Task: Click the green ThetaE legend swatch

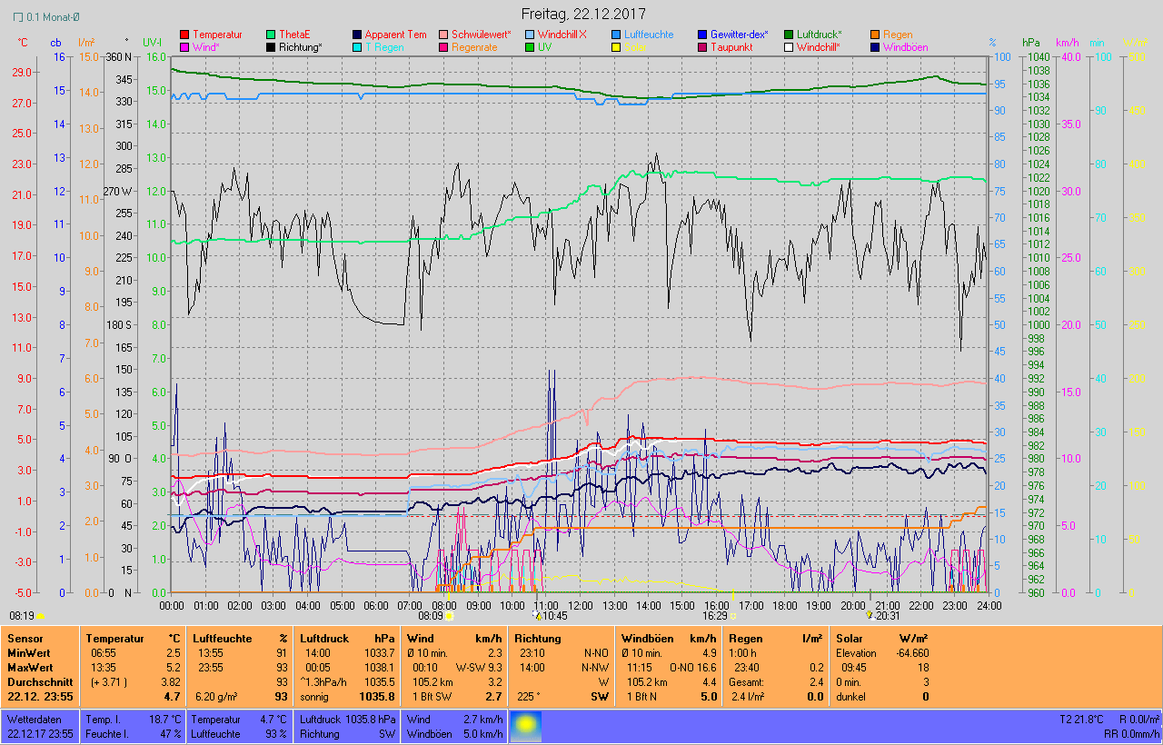Action: (x=271, y=35)
